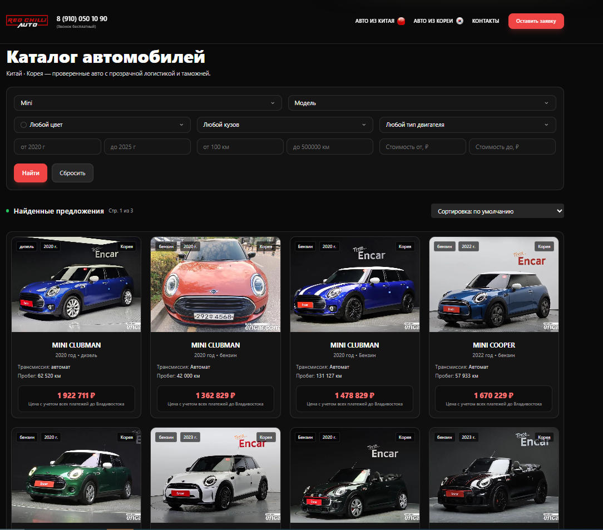
Task: Click the Сбросить reset button
Action: [x=72, y=173]
